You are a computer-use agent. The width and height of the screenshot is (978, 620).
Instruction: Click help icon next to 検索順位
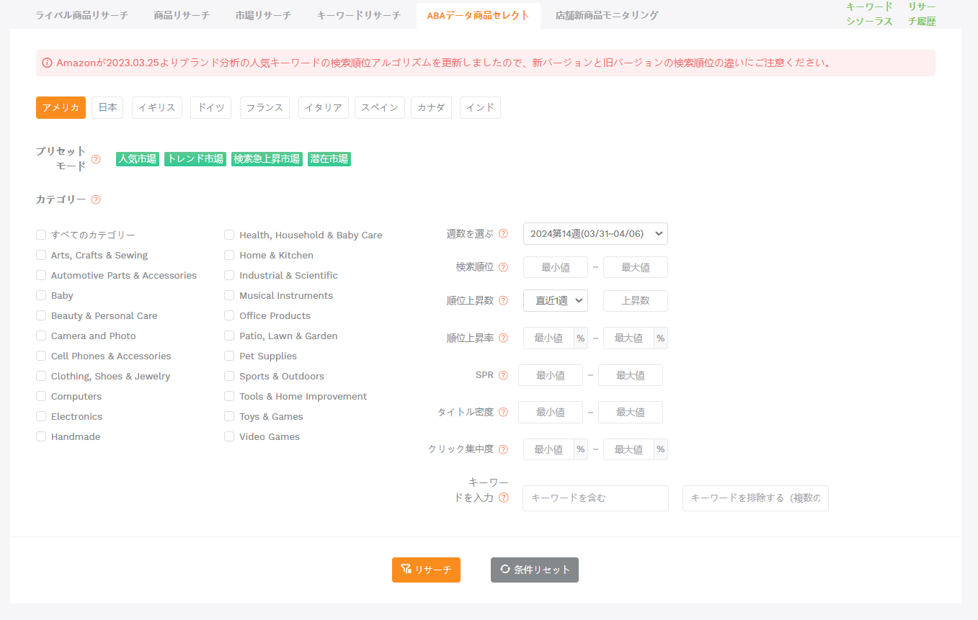tap(503, 267)
